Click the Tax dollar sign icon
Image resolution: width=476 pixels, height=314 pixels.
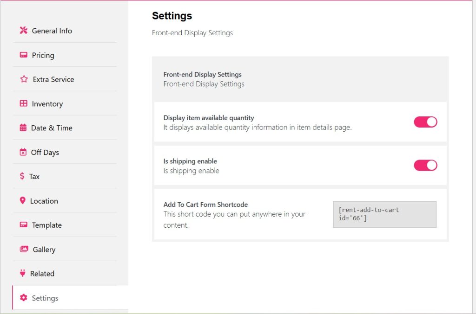(x=22, y=176)
